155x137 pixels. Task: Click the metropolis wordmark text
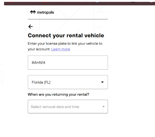pos(46,12)
